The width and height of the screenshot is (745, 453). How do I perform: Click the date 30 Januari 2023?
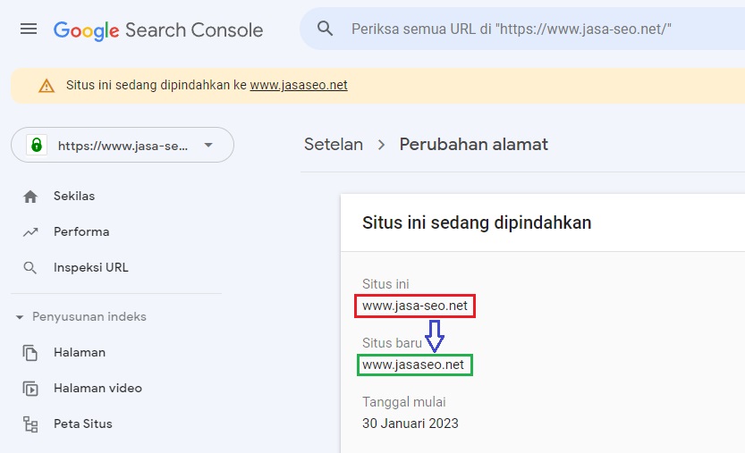(x=410, y=424)
